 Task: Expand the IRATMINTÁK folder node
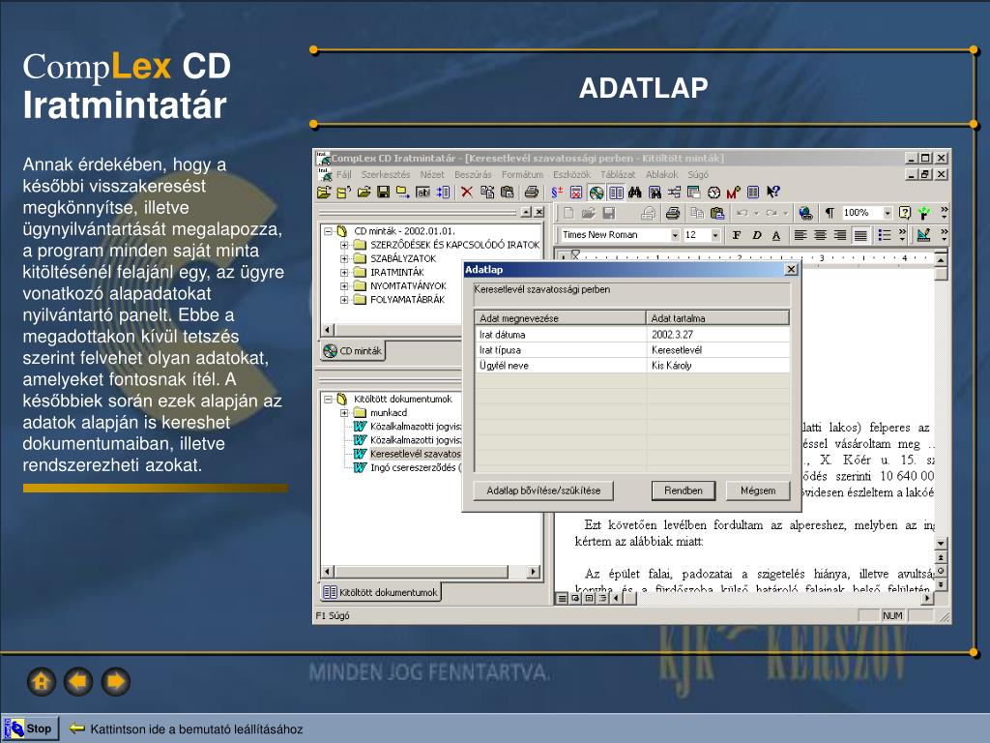coord(344,272)
